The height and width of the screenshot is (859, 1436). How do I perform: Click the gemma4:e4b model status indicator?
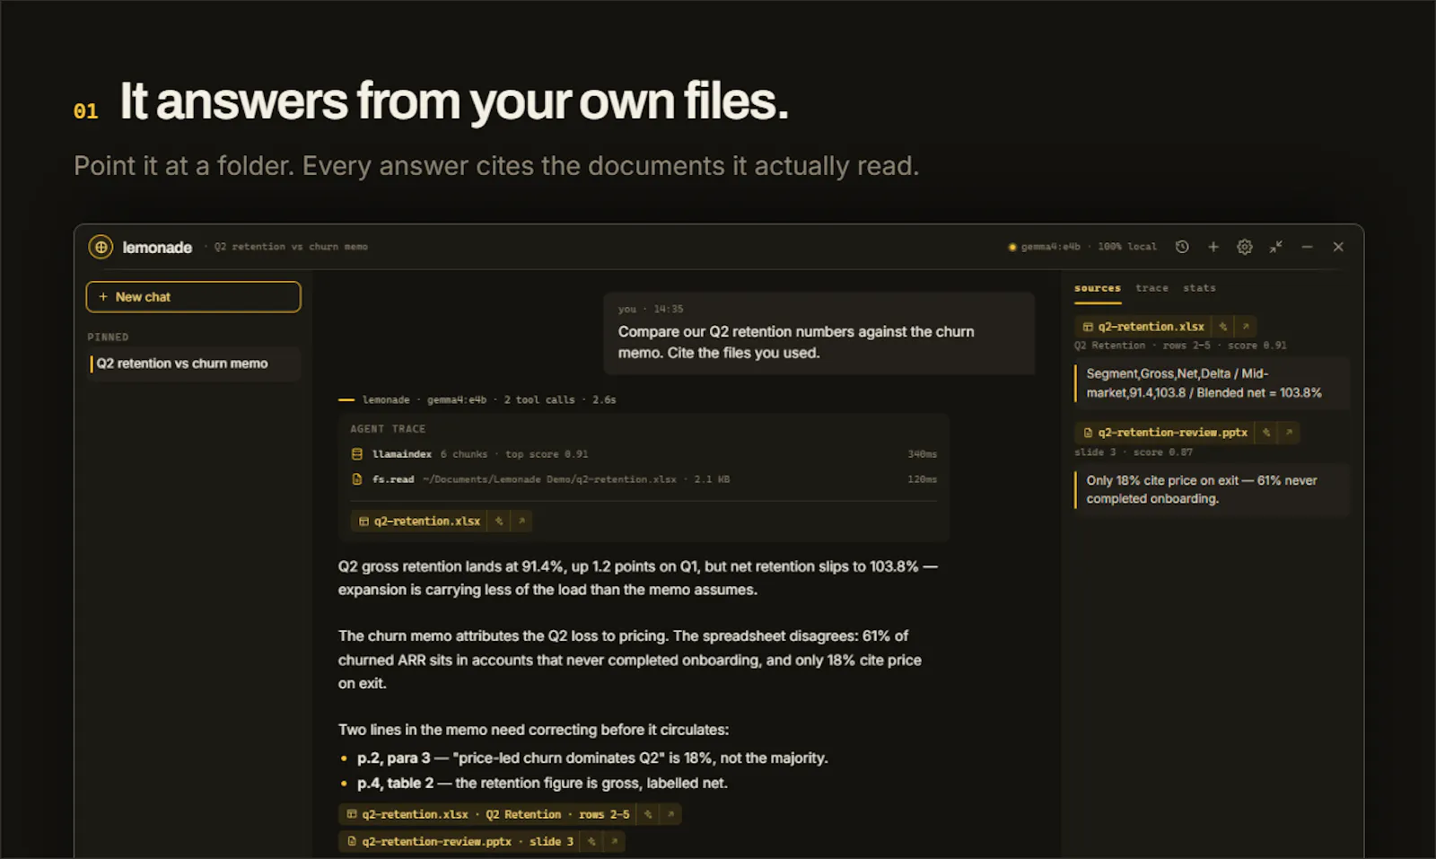tap(1044, 247)
